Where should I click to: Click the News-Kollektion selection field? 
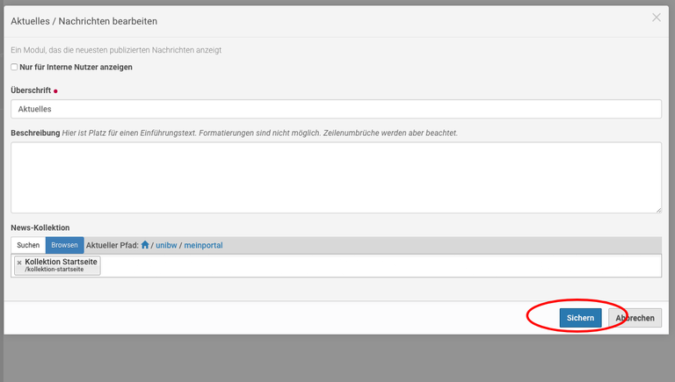[x=336, y=265]
